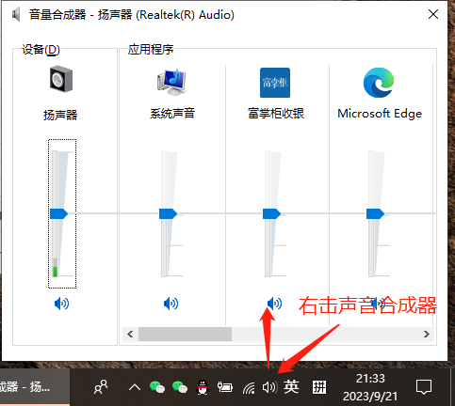This screenshot has height=406, width=455.
Task: Click the applications scrollbar left arrow
Action: [x=130, y=334]
